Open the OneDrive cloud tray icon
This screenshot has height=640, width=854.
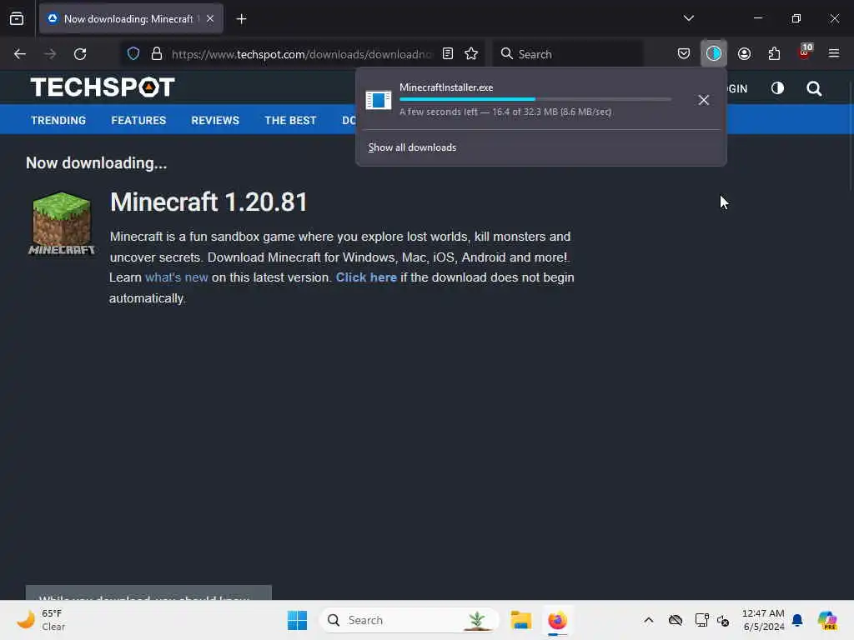[676, 620]
